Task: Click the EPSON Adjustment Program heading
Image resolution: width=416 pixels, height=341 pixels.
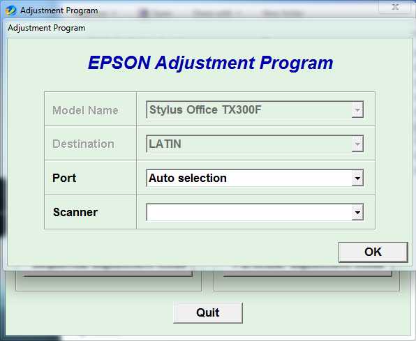Action: coord(210,63)
